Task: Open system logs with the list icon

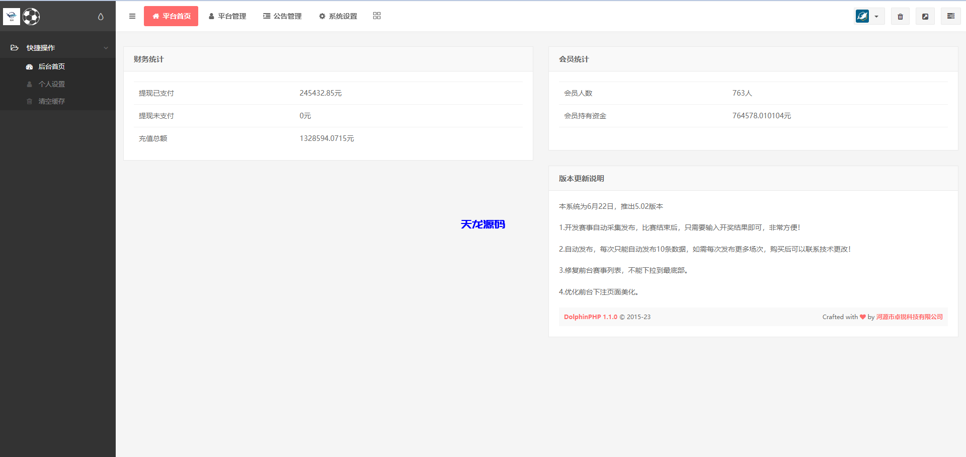Action: [x=950, y=16]
